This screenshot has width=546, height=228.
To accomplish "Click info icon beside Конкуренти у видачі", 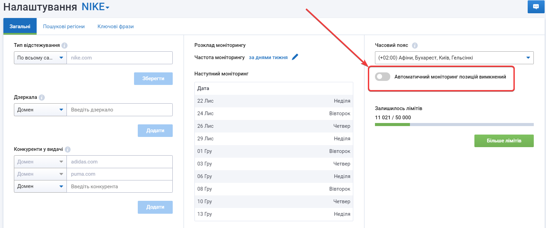I will [x=68, y=150].
